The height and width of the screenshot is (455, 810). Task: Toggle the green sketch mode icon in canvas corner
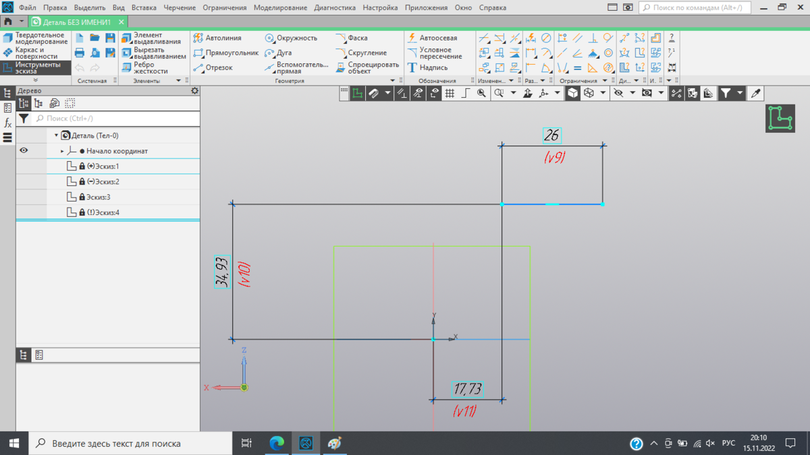click(x=780, y=118)
